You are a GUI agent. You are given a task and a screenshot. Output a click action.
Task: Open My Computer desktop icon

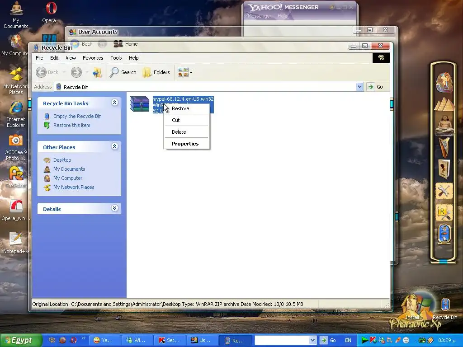15,45
